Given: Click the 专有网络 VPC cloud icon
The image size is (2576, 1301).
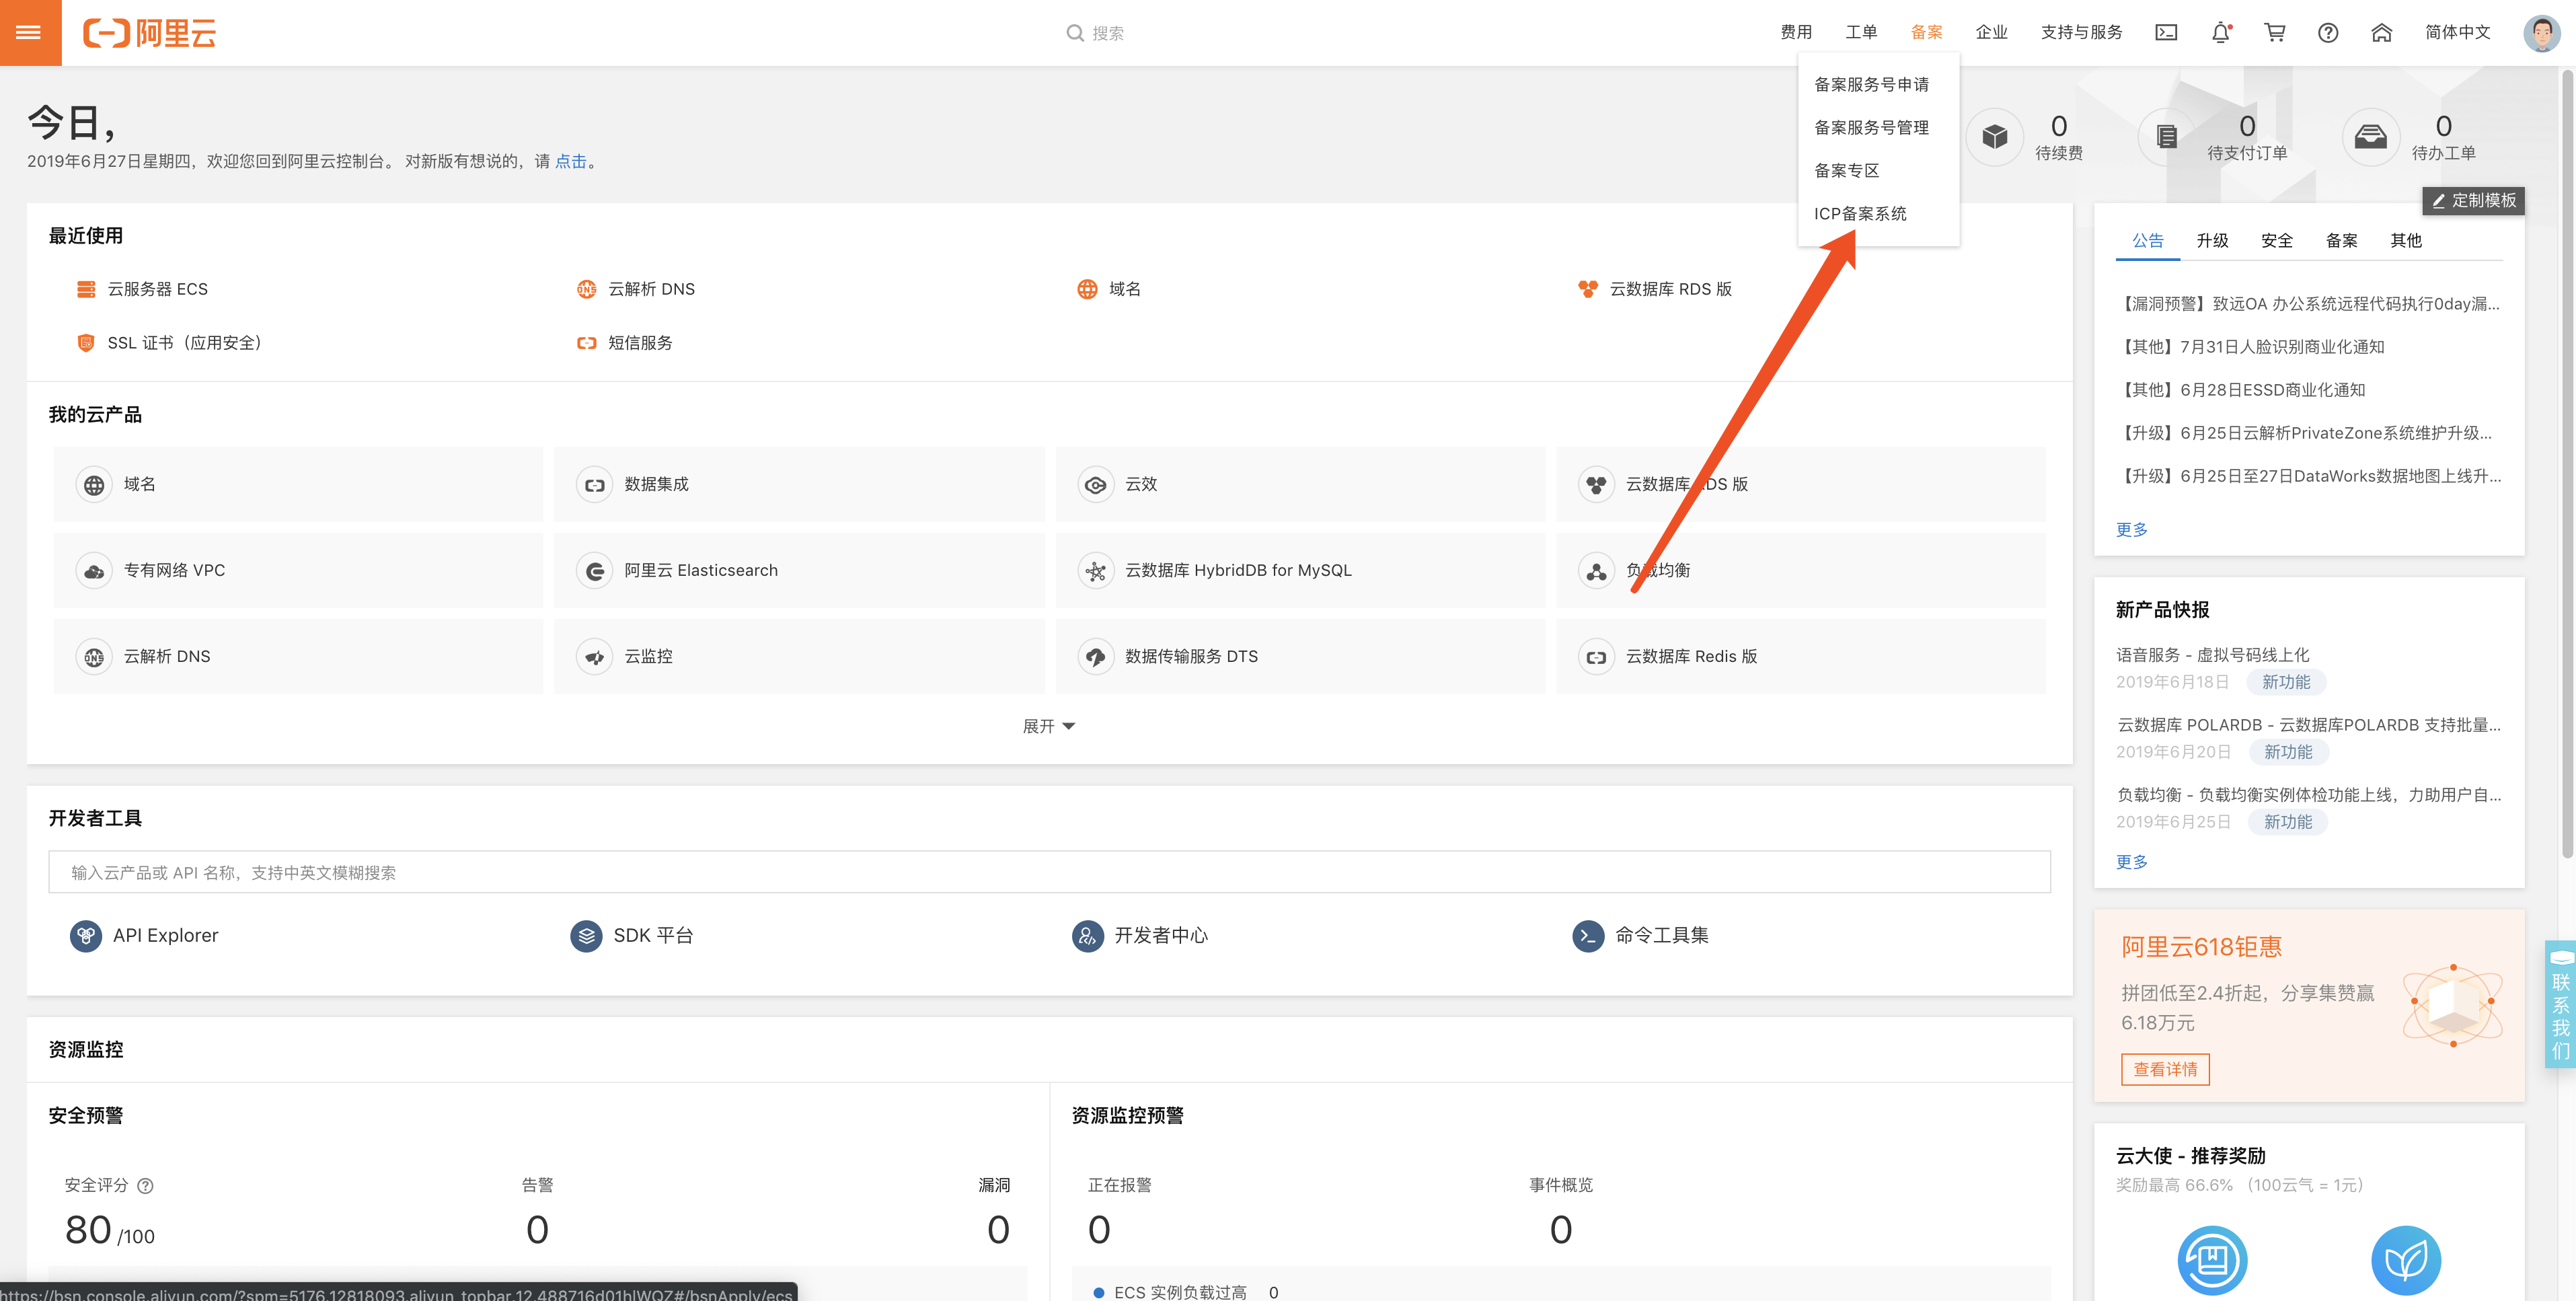Looking at the screenshot, I should [x=94, y=571].
